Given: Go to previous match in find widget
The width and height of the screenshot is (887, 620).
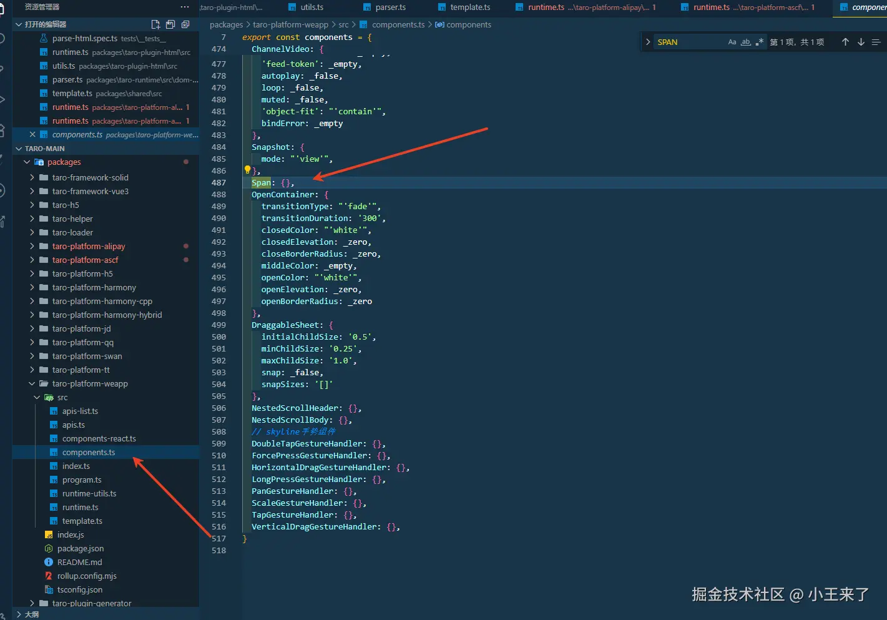Looking at the screenshot, I should (845, 42).
